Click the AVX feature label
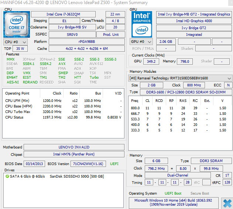 tap(62, 64)
